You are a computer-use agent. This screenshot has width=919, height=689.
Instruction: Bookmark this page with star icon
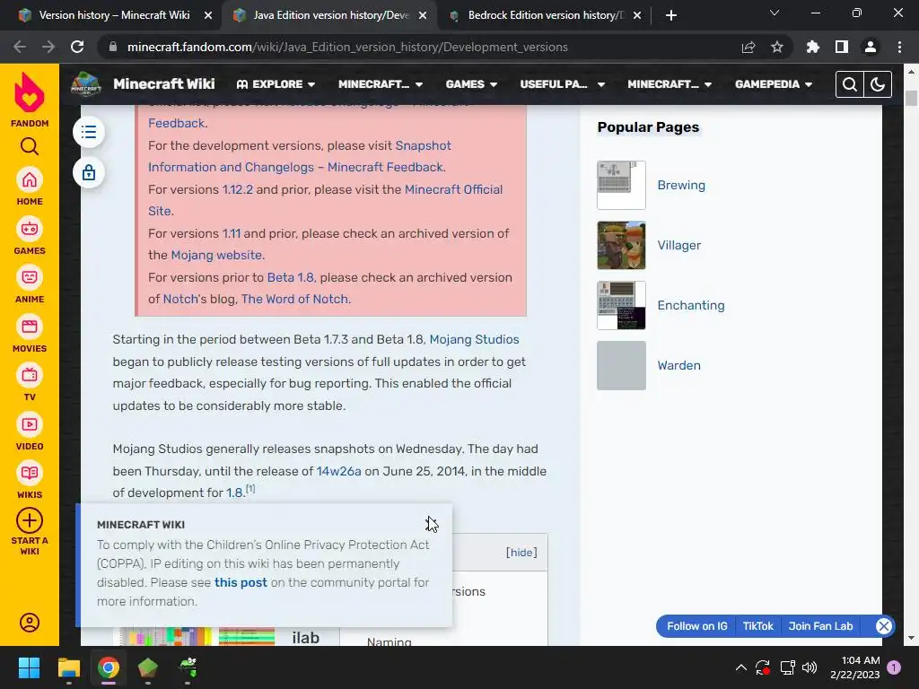click(777, 47)
